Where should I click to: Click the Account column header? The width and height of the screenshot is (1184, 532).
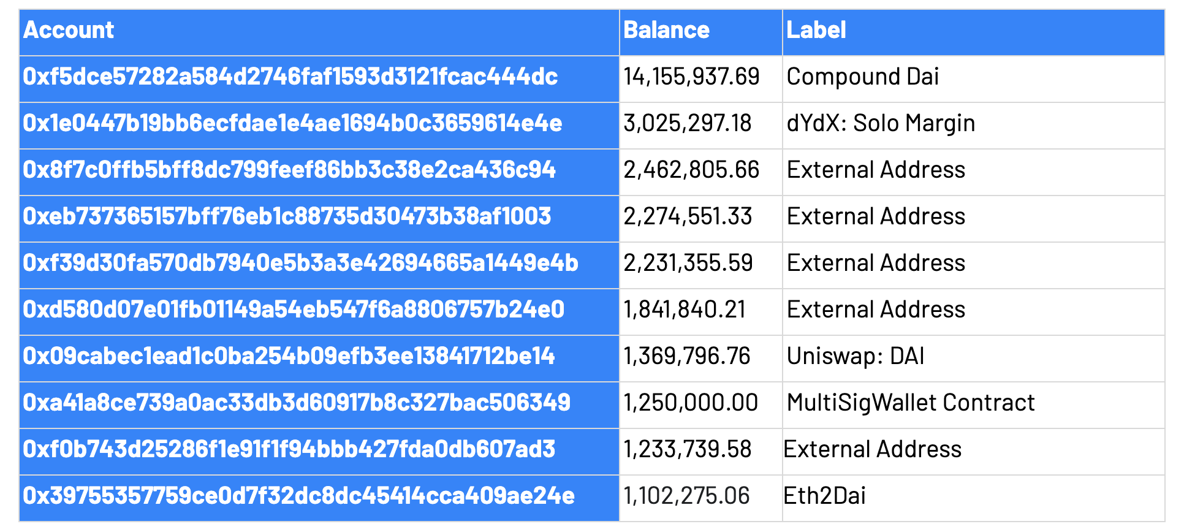[68, 30]
